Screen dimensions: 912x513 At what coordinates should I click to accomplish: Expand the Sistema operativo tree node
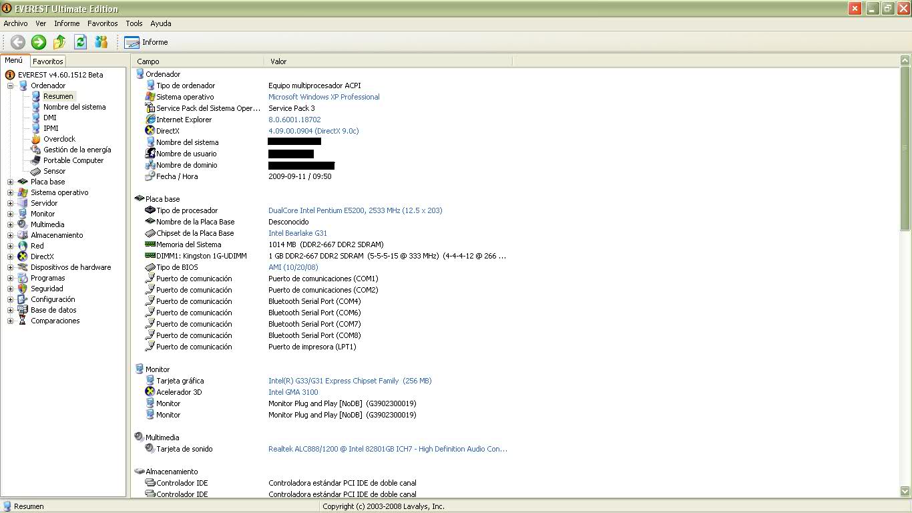click(10, 192)
